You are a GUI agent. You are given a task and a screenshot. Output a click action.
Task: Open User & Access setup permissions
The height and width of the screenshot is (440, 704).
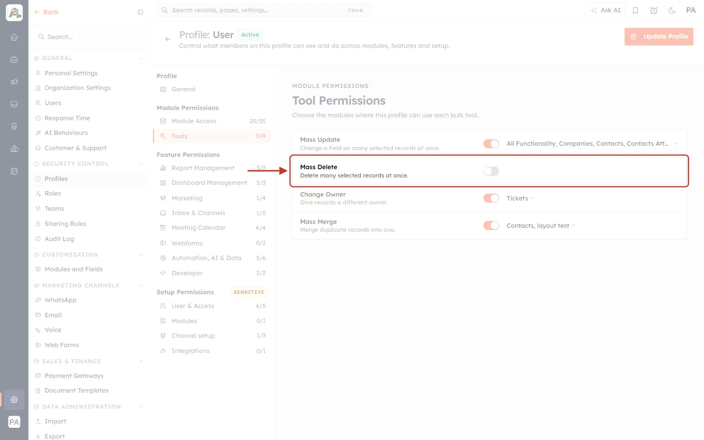(x=212, y=306)
